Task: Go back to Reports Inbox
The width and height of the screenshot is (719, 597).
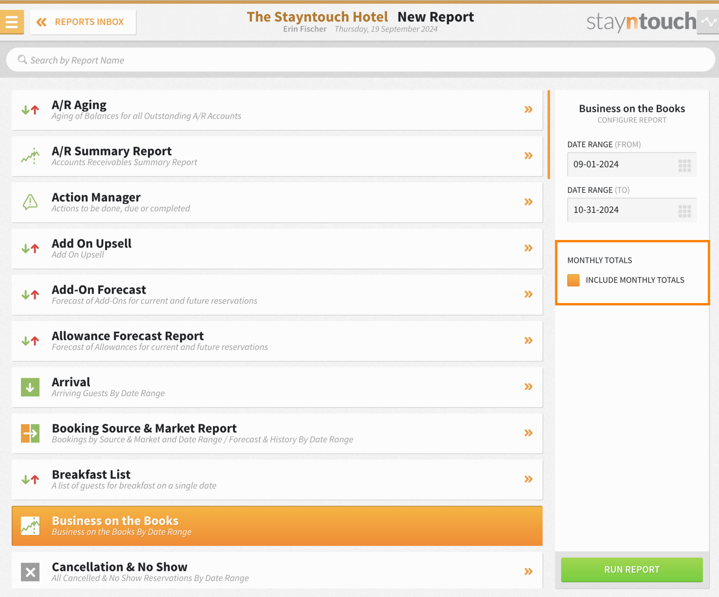Action: coord(83,22)
